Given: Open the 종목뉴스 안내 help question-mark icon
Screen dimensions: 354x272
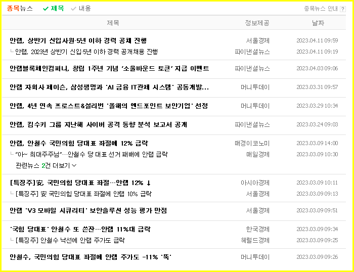Looking at the screenshot, I should pos(343,9).
